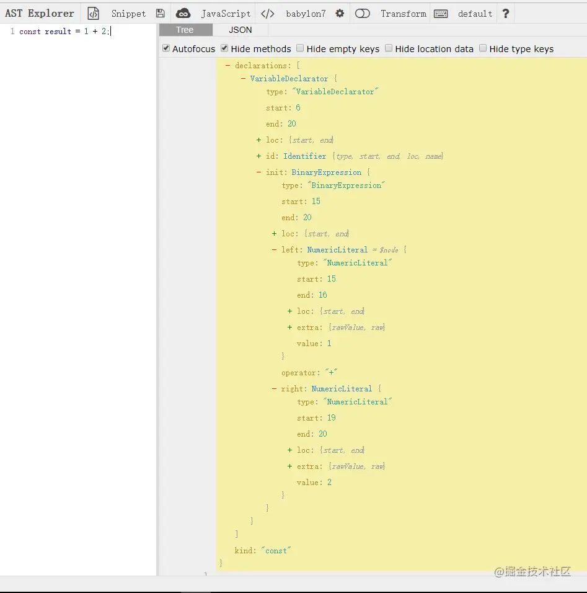Viewport: 587px width, 593px height.
Task: Uncheck the Hide methods checkbox
Action: 224,48
